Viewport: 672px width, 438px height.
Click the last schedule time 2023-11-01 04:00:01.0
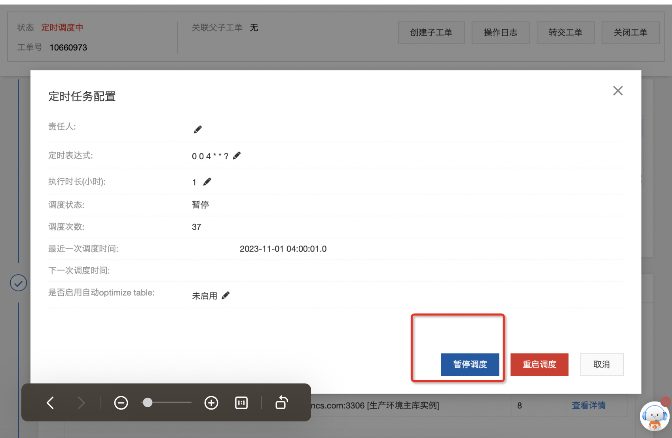(283, 249)
